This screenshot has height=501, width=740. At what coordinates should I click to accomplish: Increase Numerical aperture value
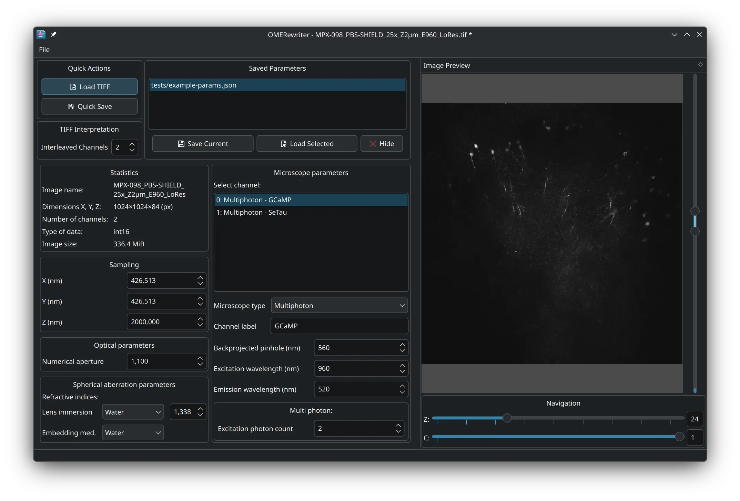click(200, 358)
